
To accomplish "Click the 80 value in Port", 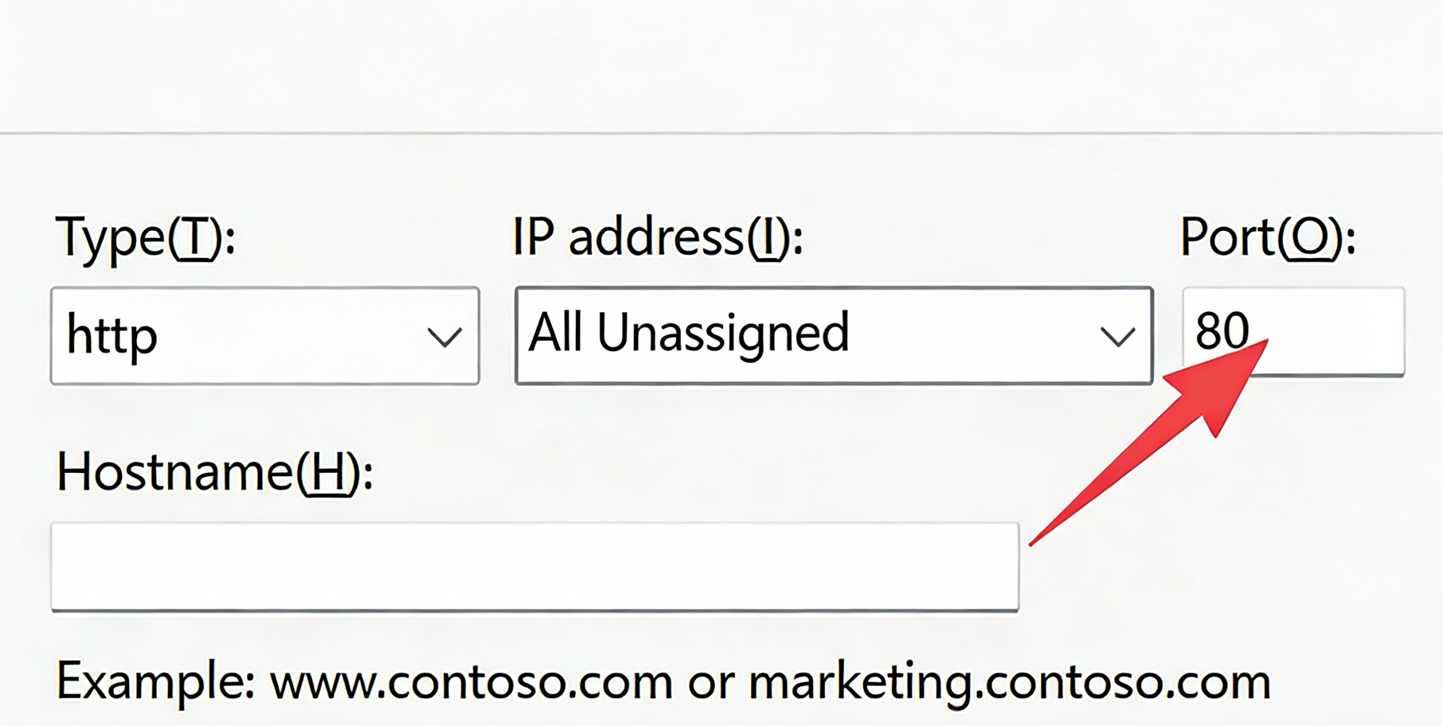I will tap(1221, 330).
